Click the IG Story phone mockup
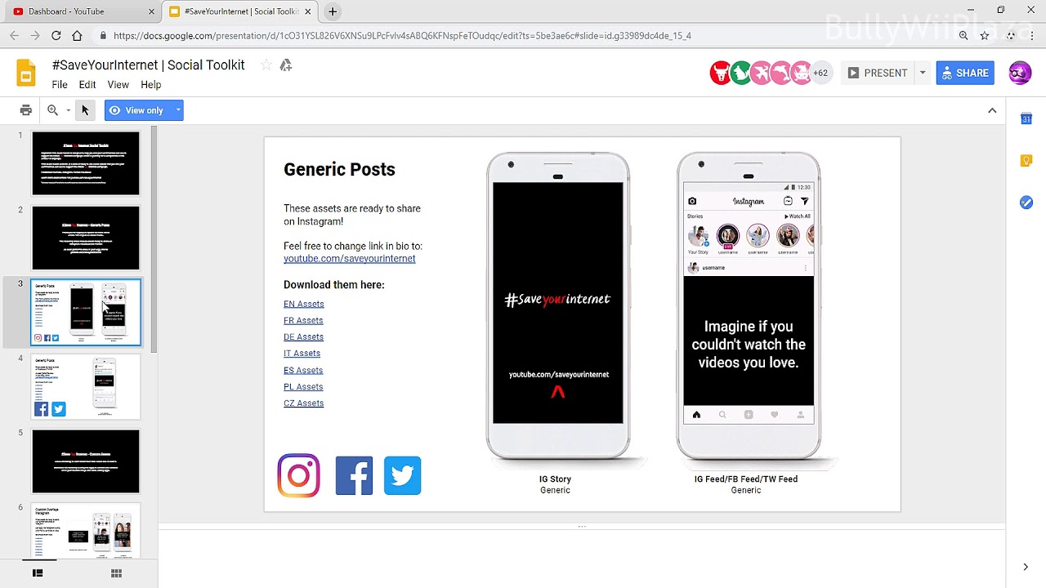The height and width of the screenshot is (588, 1046). (x=558, y=305)
